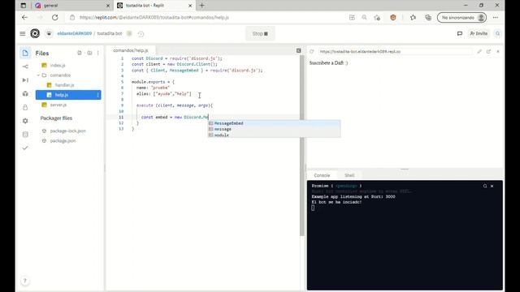Select help.js in file tree
The image size is (520, 292).
(68, 95)
